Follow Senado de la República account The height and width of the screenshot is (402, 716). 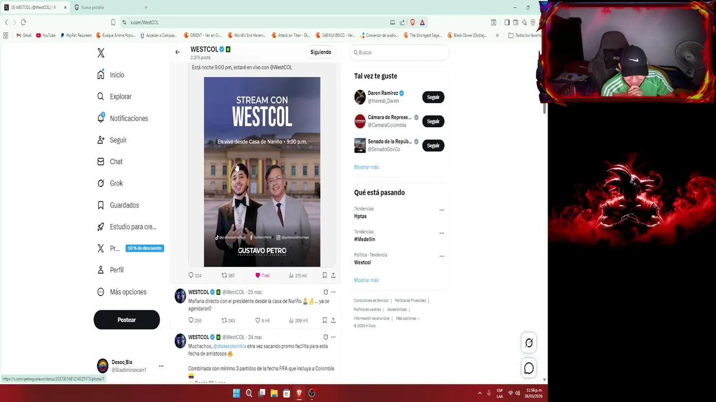coord(433,146)
